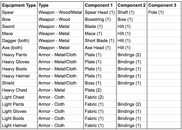Click the Boss (1) cell
Screen dimensions: 182x130
(x=100, y=83)
